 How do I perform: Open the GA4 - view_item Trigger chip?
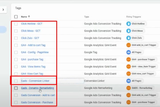click(x=142, y=67)
